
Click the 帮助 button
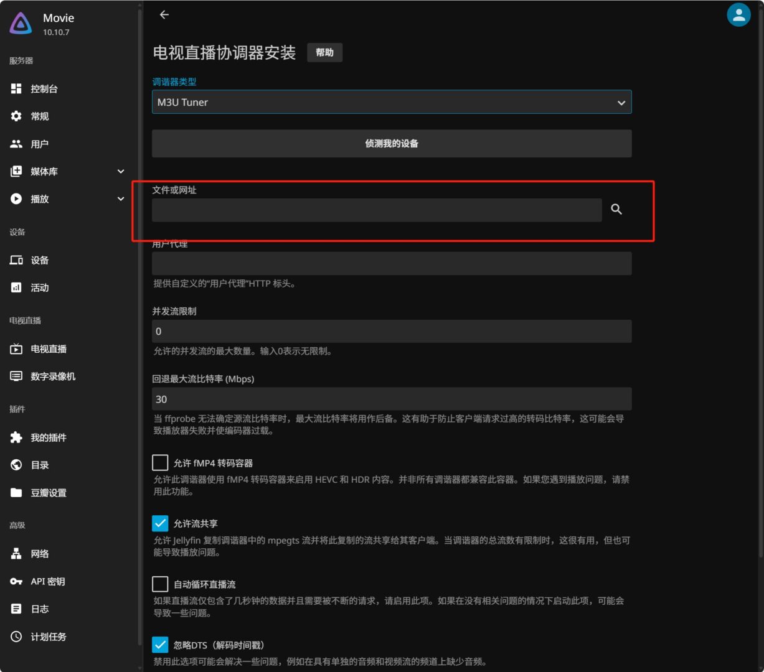point(324,52)
